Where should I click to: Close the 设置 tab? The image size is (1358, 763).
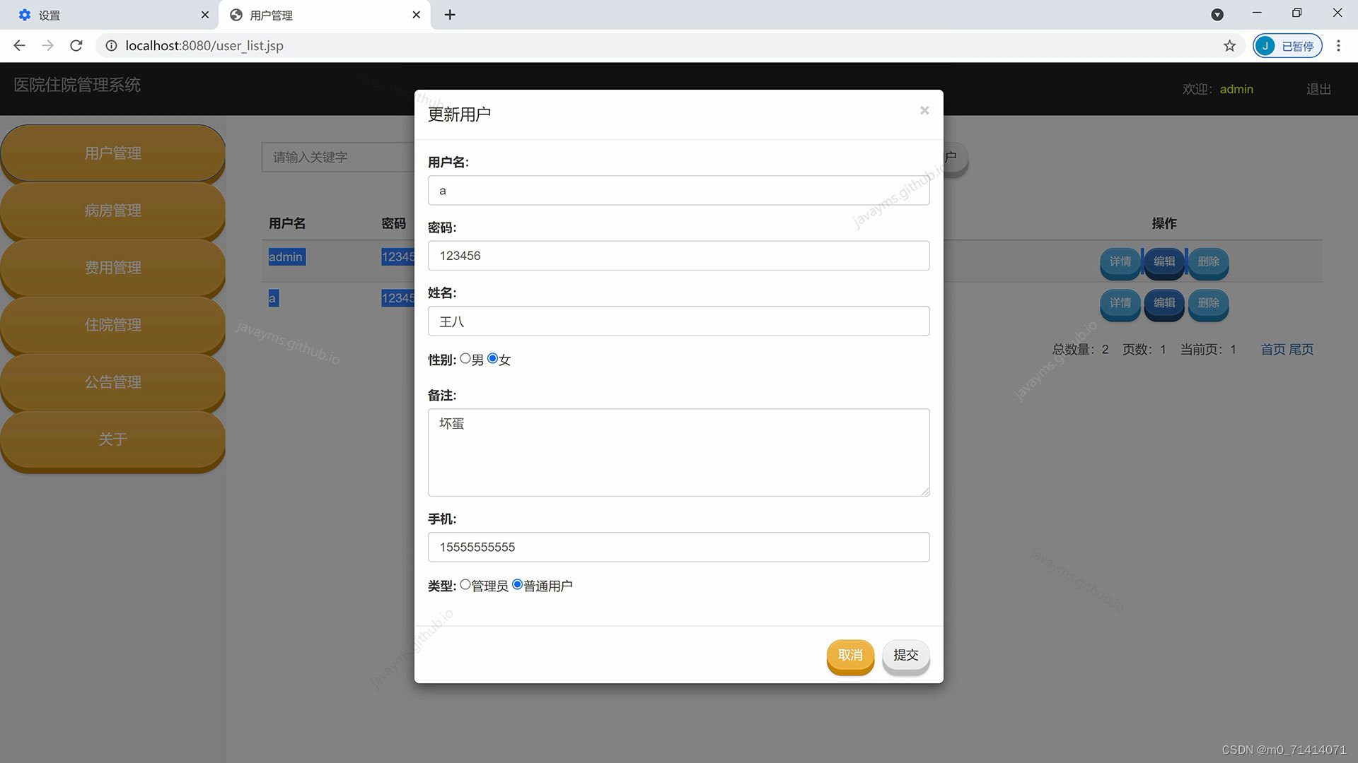[205, 15]
